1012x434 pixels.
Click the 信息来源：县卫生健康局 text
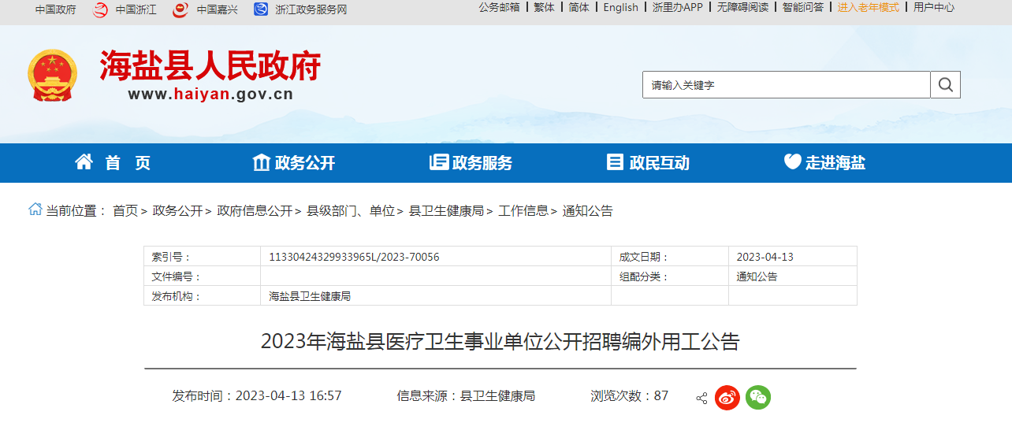click(x=466, y=395)
